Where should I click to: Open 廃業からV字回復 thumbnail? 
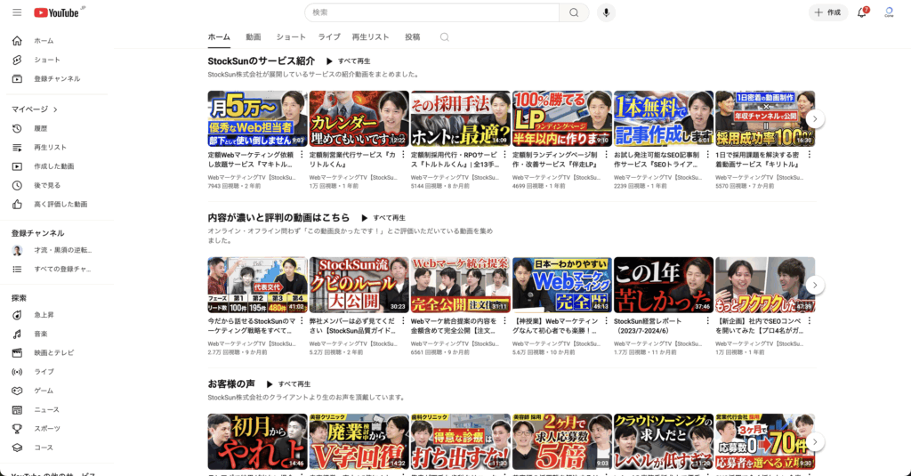(359, 441)
